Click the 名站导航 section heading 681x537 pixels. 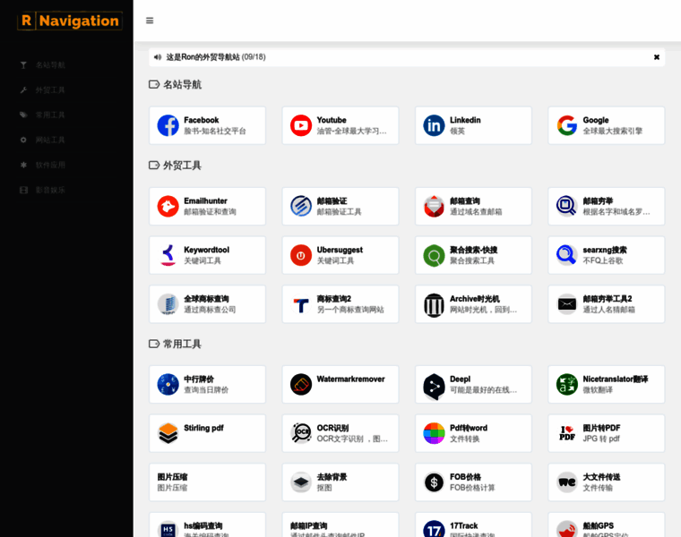tap(182, 85)
